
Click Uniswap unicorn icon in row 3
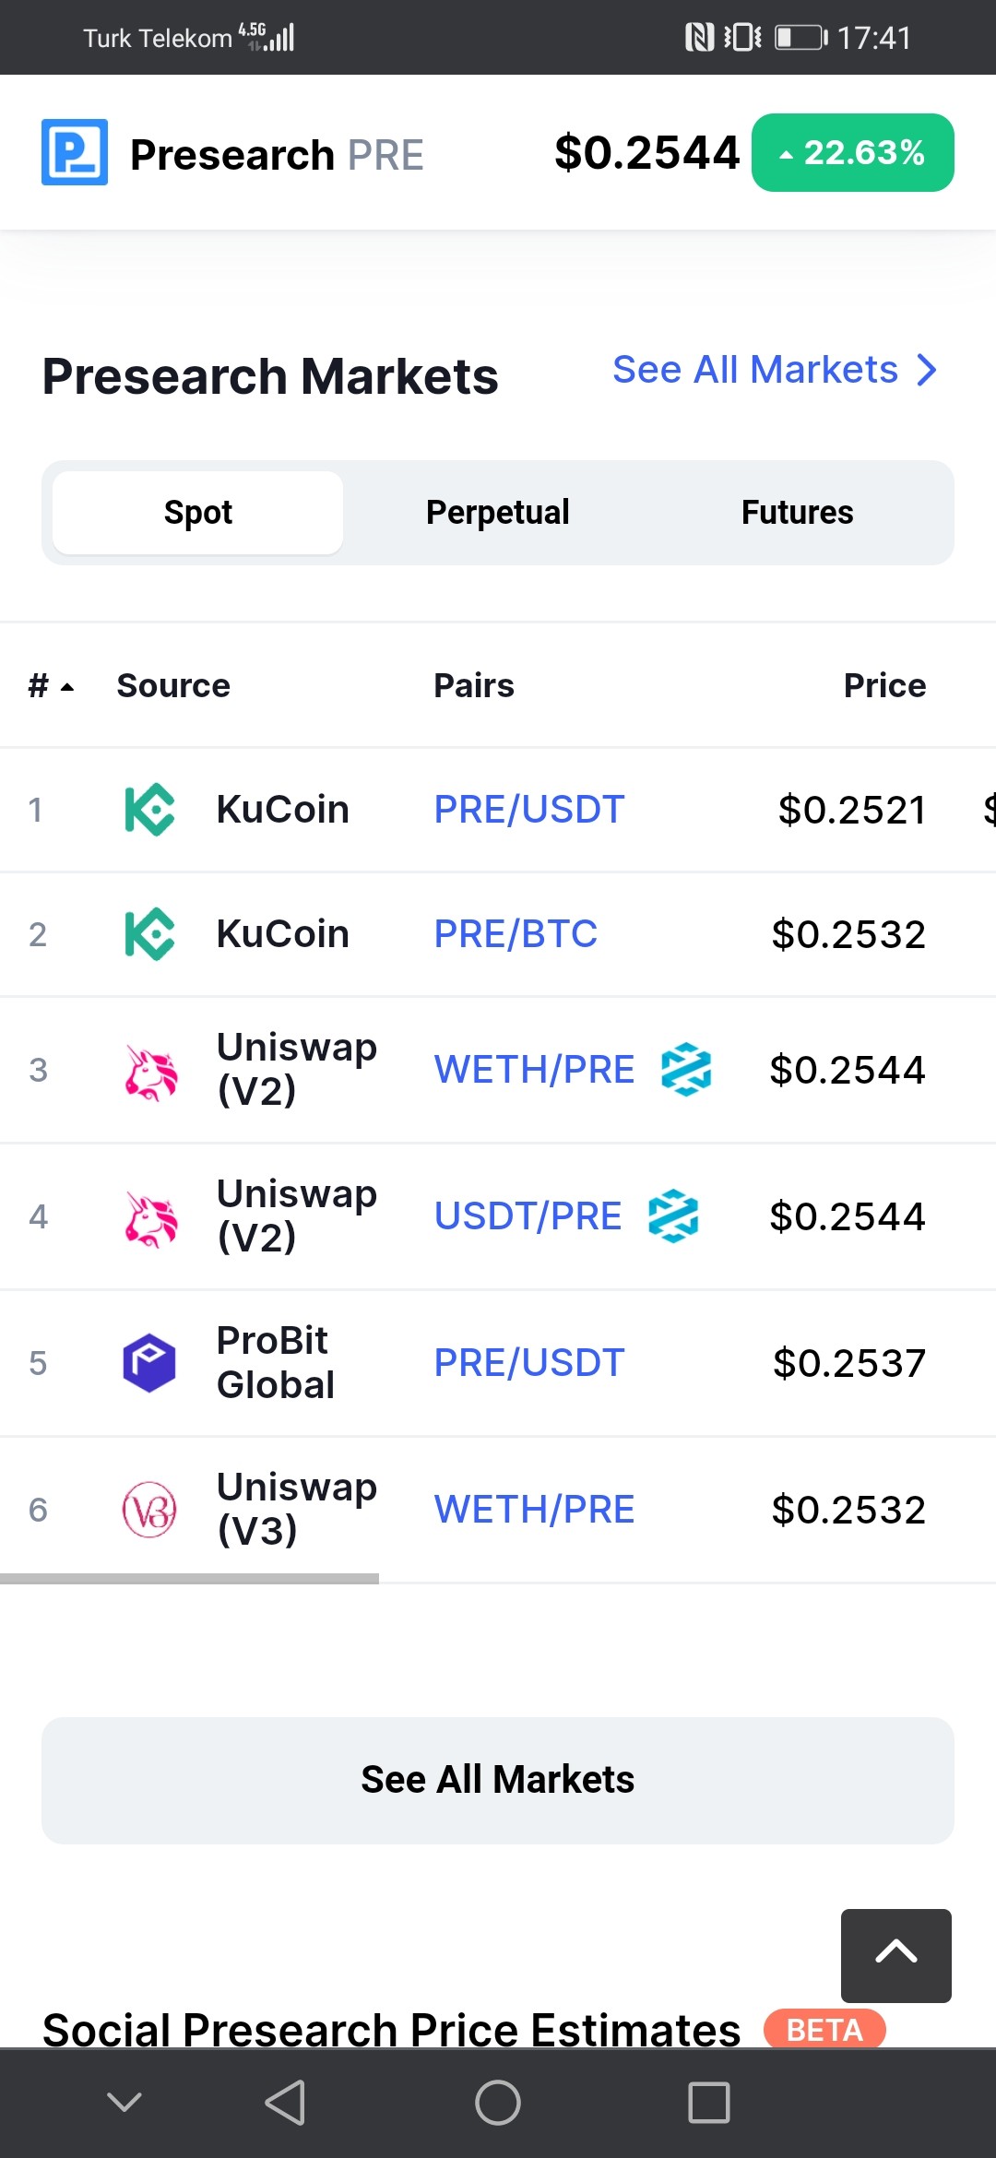click(x=150, y=1072)
